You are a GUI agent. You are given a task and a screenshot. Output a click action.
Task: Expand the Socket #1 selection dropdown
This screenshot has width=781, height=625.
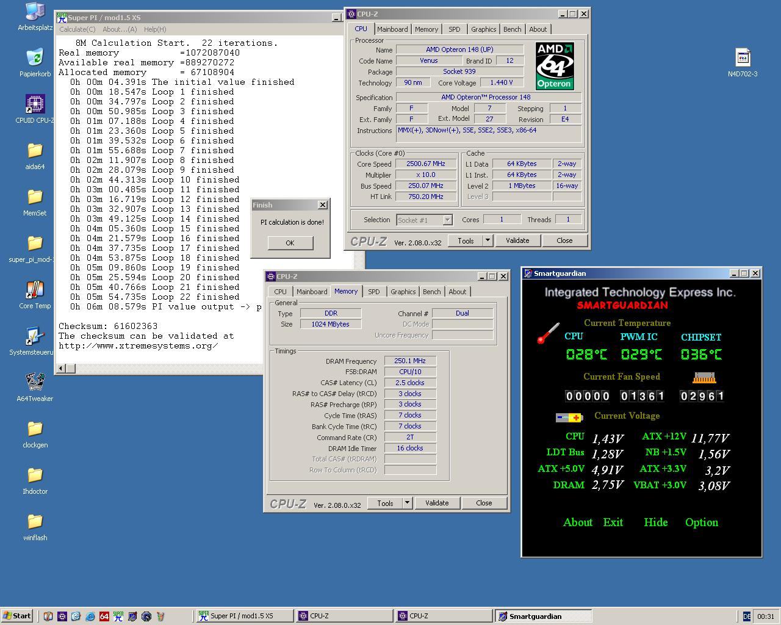(447, 220)
